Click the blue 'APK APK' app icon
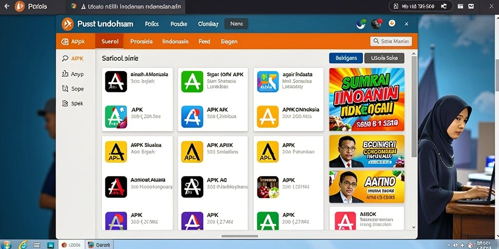The image size is (499, 249). [192, 117]
